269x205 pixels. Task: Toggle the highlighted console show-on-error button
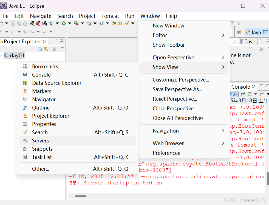coord(235,94)
